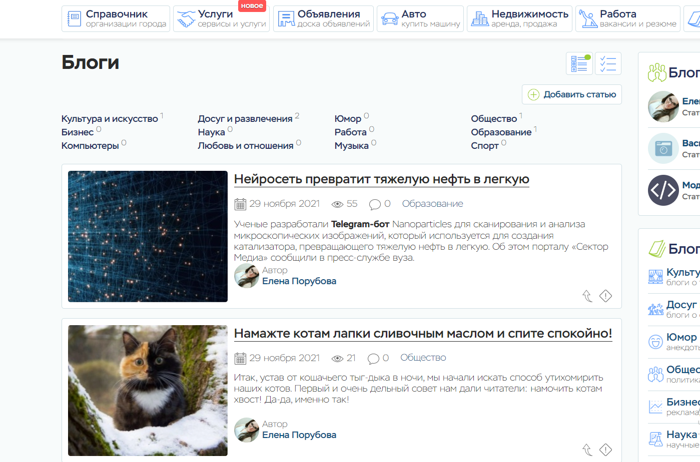Click report diamond icon on neural network article
The image size is (700, 462).
(605, 296)
